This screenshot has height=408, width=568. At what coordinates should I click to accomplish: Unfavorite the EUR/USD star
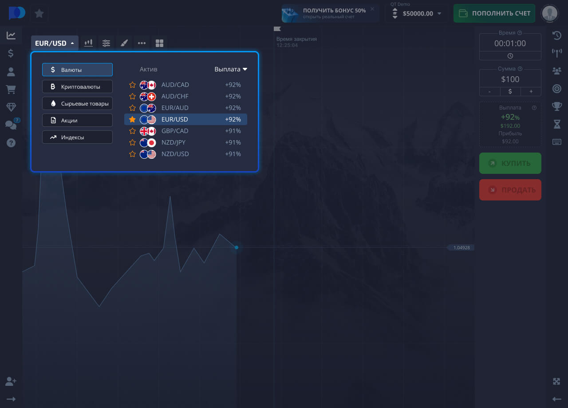pos(132,119)
